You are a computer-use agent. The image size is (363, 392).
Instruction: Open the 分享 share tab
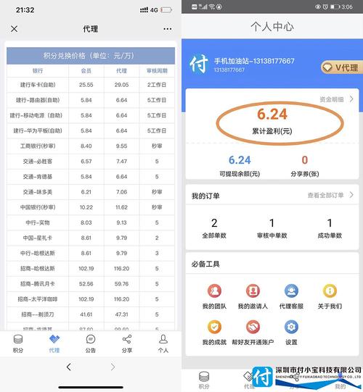click(127, 343)
